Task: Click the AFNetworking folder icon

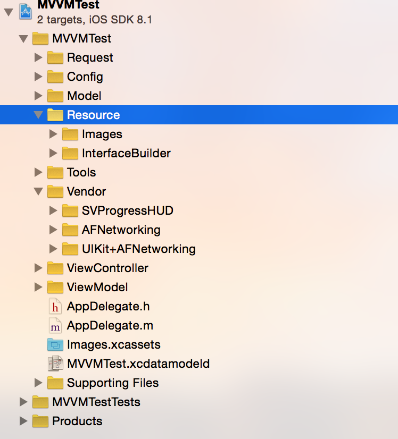Action: (x=70, y=230)
